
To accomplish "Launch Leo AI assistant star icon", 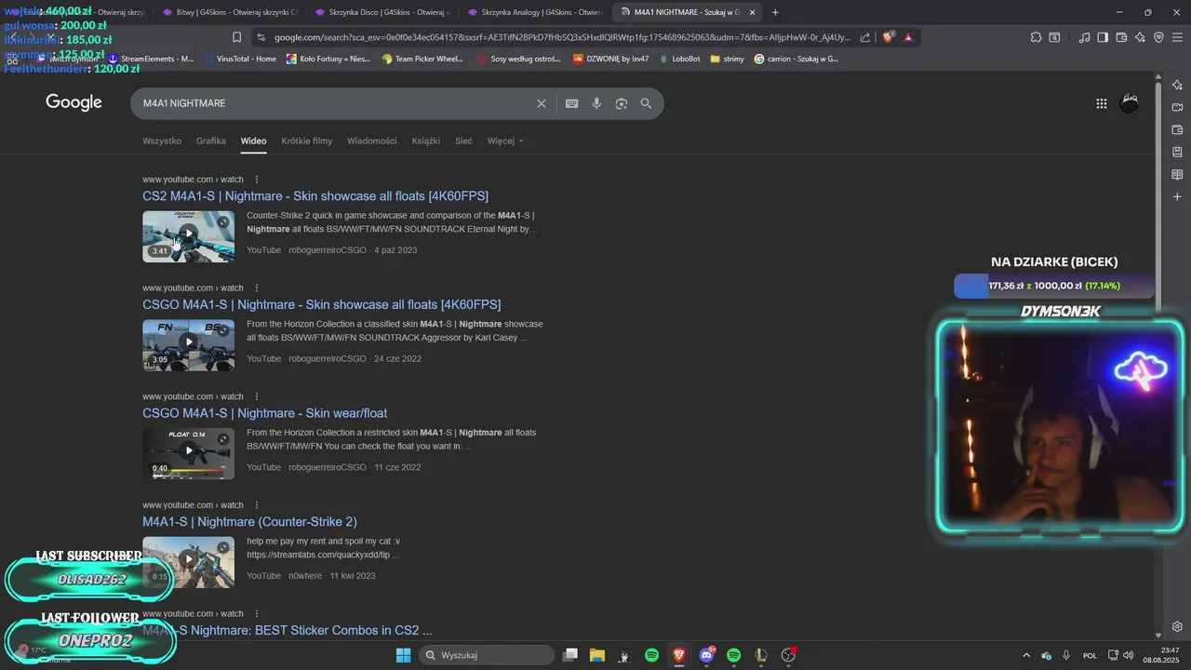I will coord(1140,37).
